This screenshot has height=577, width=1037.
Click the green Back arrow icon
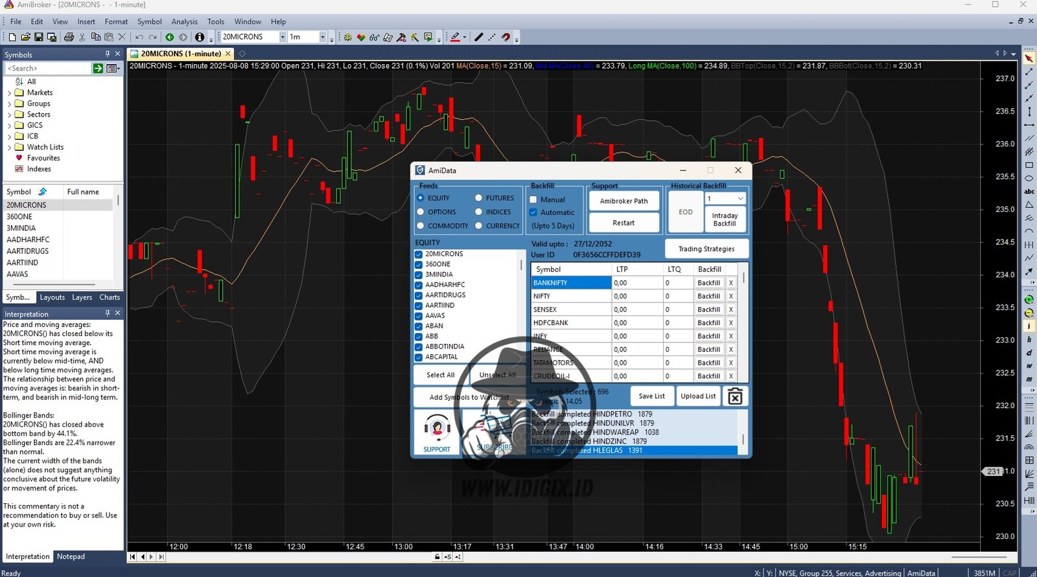pyautogui.click(x=169, y=37)
